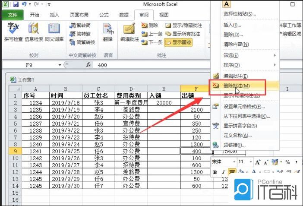303x206 pixels.
Task: Click the Save icon in quick access toolbar
Action: pos(16,4)
